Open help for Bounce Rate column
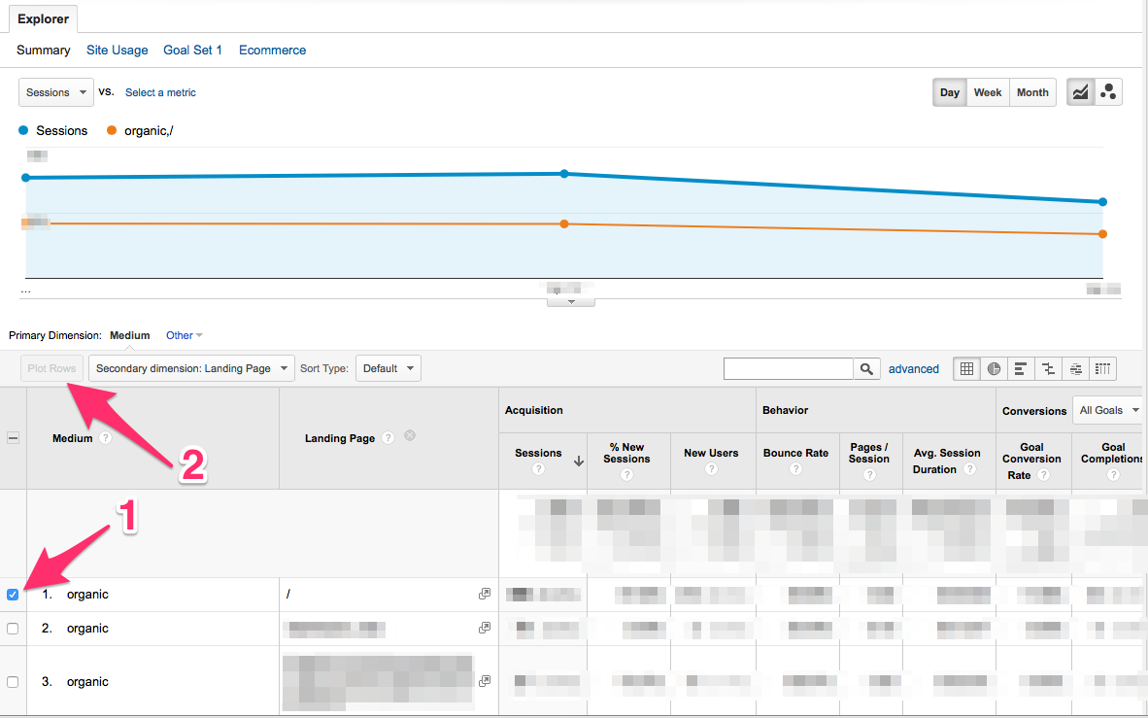1148x718 pixels. click(x=795, y=469)
